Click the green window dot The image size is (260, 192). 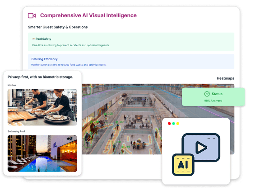coord(173,124)
